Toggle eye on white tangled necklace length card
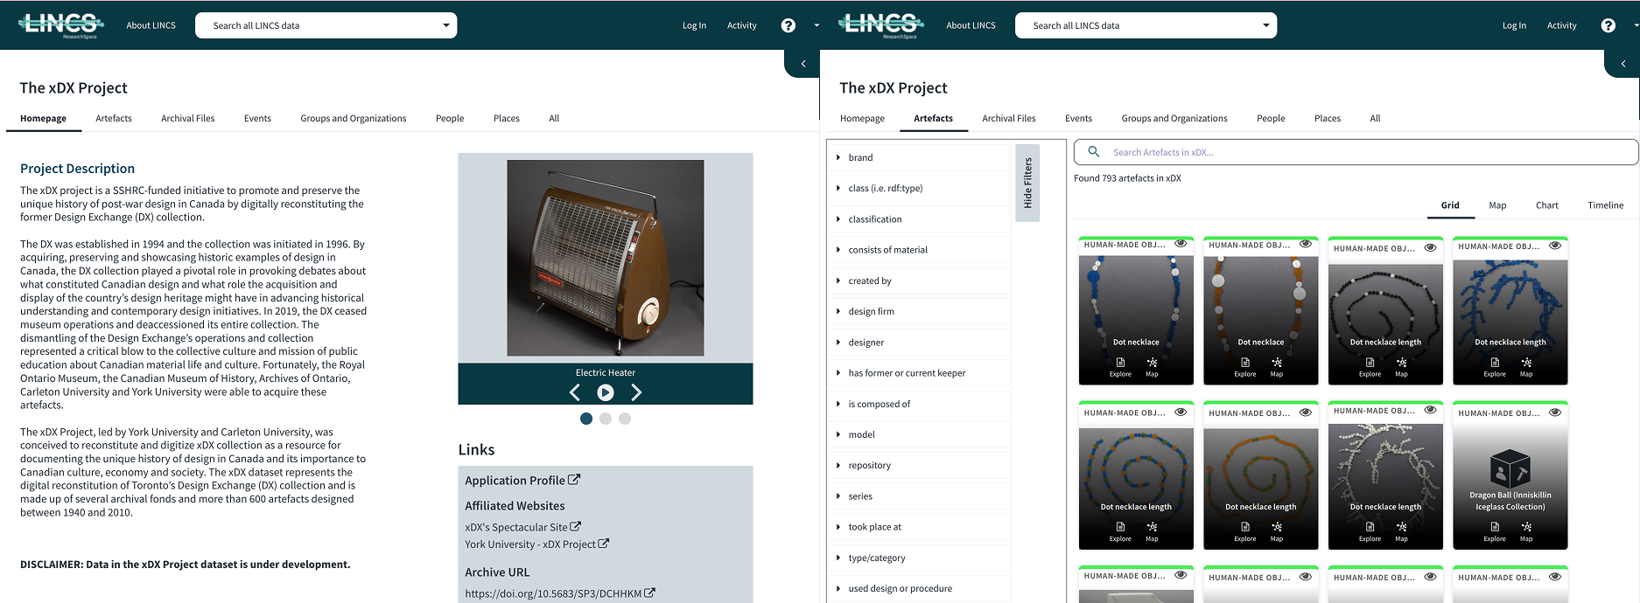 (1431, 410)
